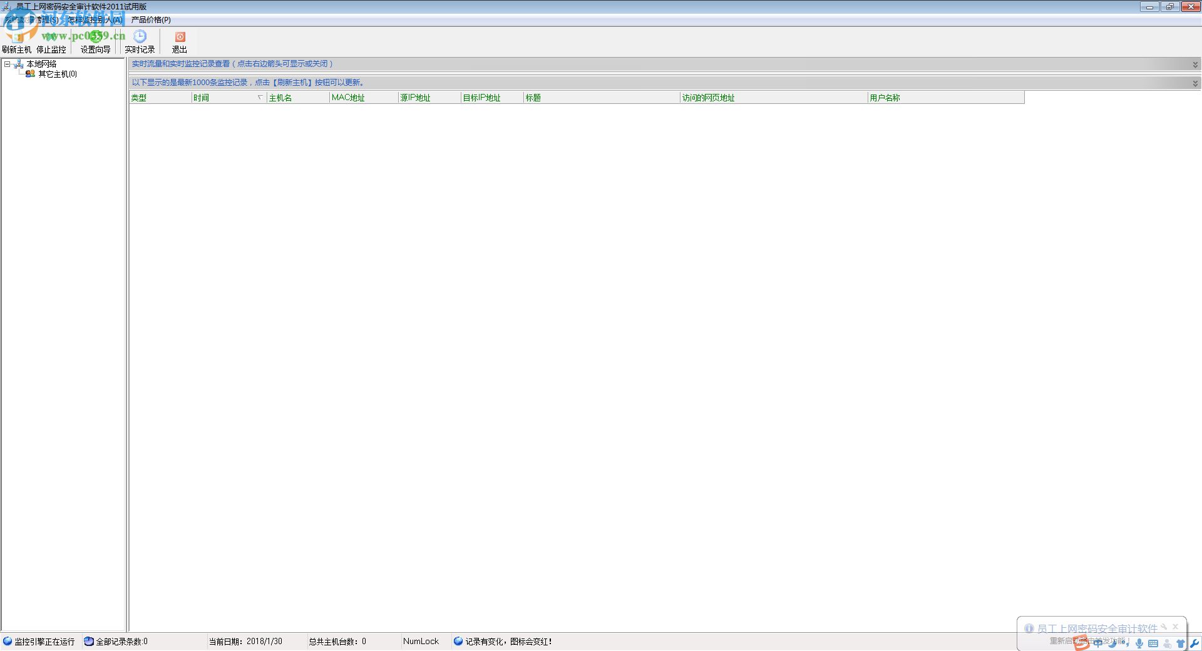Image resolution: width=1202 pixels, height=651 pixels.
Task: Click the 刷新主机 refresh hosts toolbar icon
Action: (16, 37)
